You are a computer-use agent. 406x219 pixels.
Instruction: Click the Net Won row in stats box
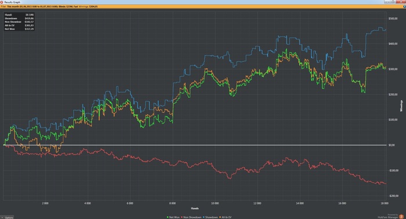(19, 29)
